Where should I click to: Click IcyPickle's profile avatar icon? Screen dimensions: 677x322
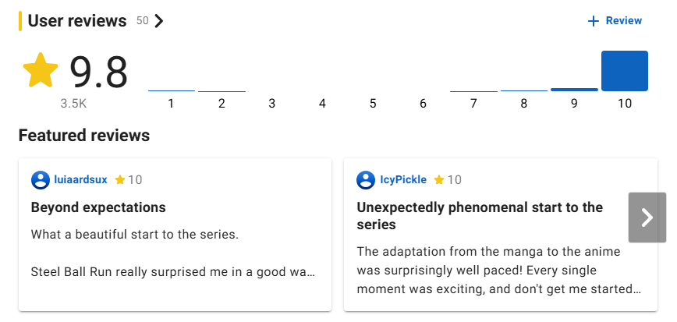366,180
